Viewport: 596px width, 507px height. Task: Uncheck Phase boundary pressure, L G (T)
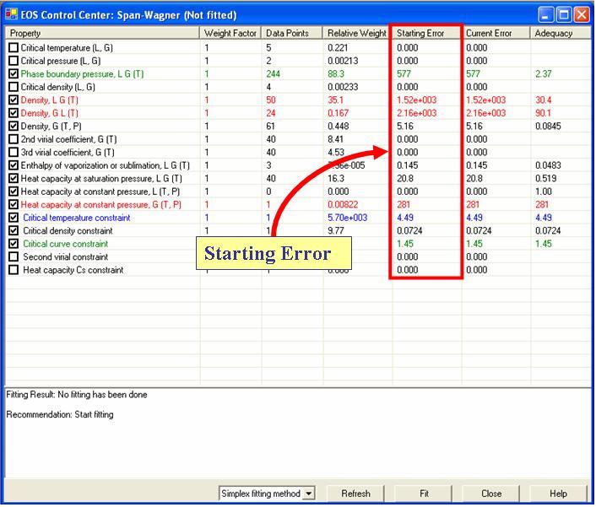click(14, 74)
